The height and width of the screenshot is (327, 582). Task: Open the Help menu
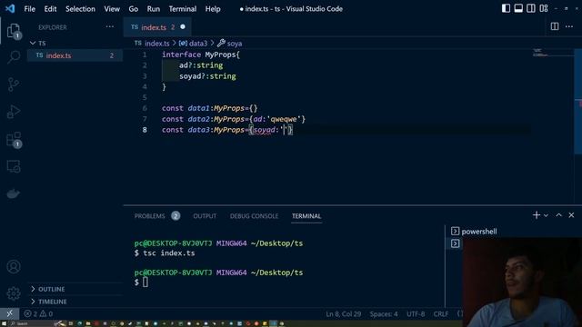213,9
